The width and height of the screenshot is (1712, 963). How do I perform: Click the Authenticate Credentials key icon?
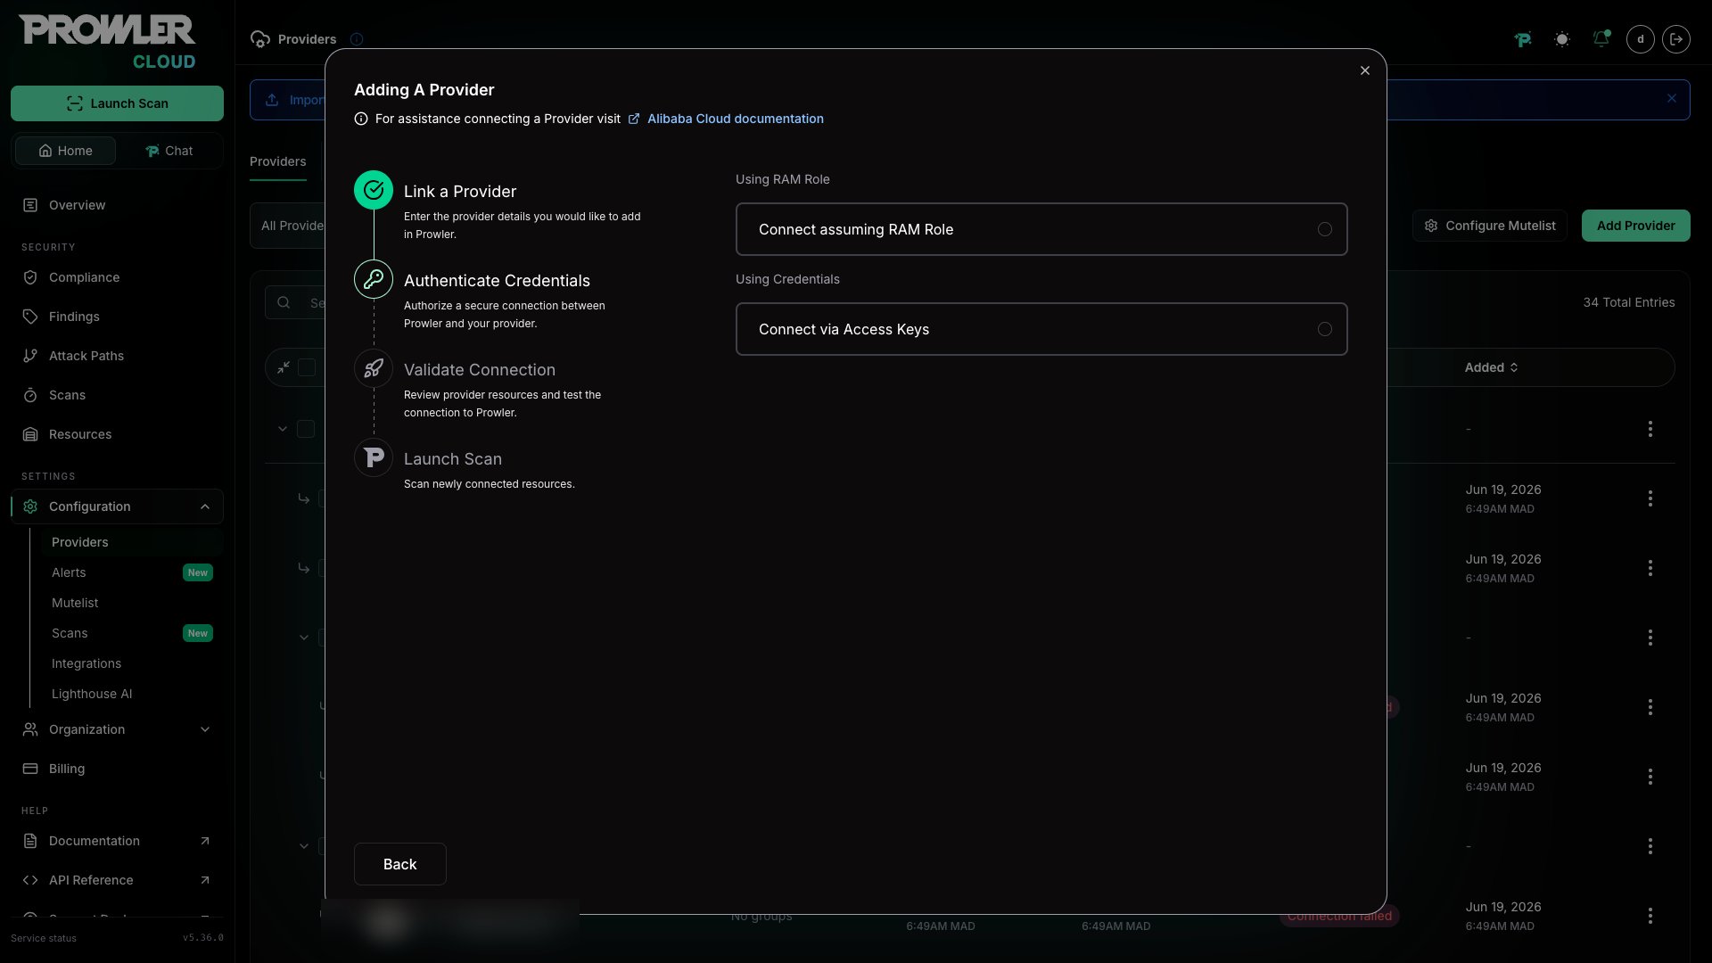[x=374, y=279]
